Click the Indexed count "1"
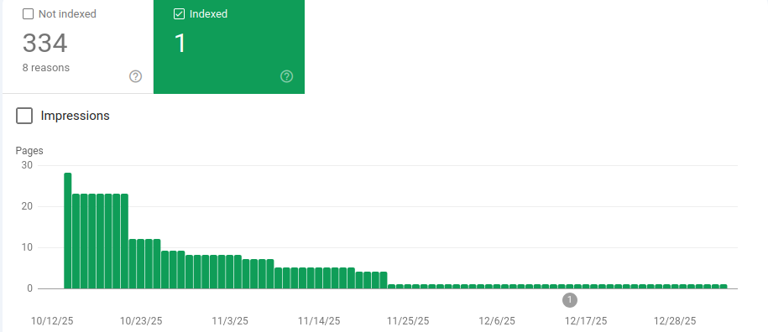 pos(180,43)
